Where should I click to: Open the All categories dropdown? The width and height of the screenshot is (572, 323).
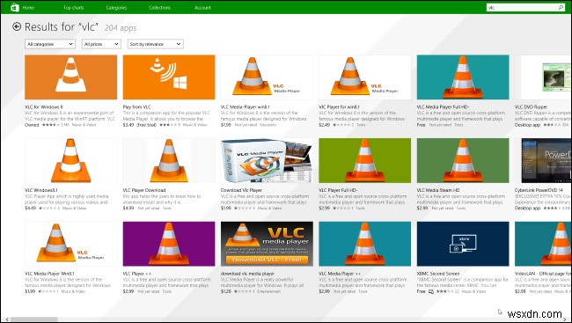coord(50,44)
